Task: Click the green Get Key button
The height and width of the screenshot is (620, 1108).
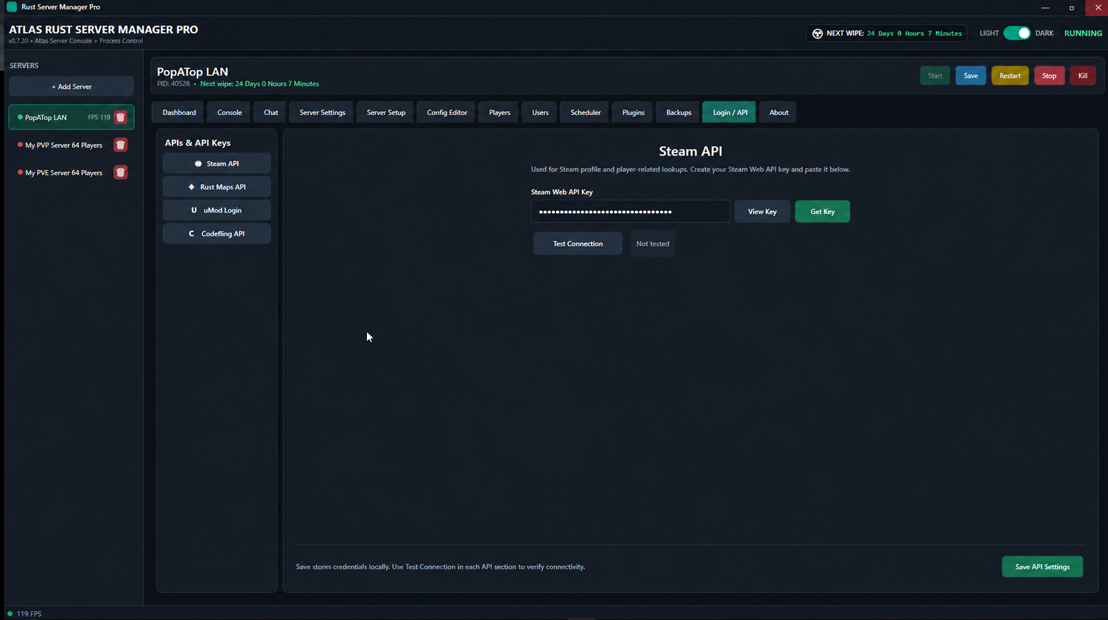Action: click(x=822, y=211)
